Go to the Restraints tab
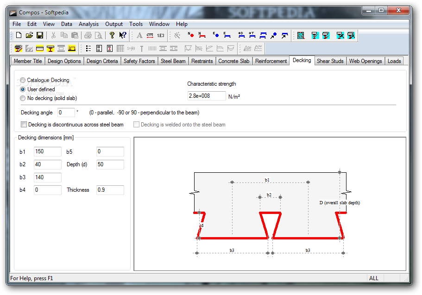 pyautogui.click(x=202, y=61)
